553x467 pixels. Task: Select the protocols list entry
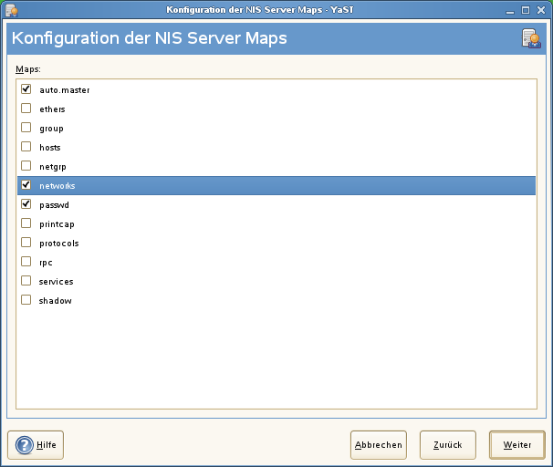coord(59,244)
